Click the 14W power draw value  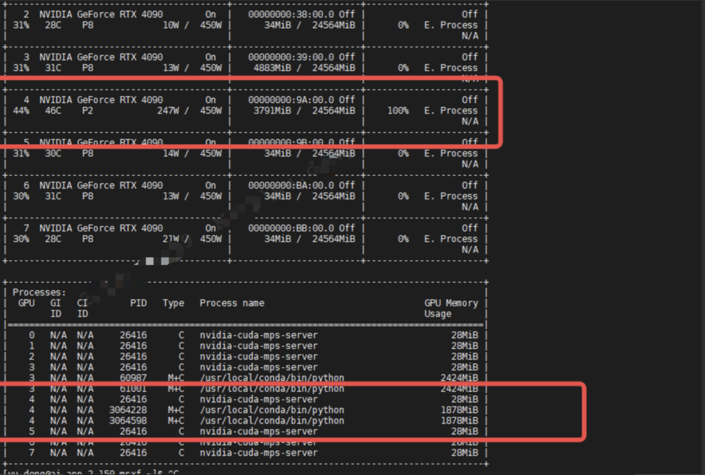[x=171, y=153]
